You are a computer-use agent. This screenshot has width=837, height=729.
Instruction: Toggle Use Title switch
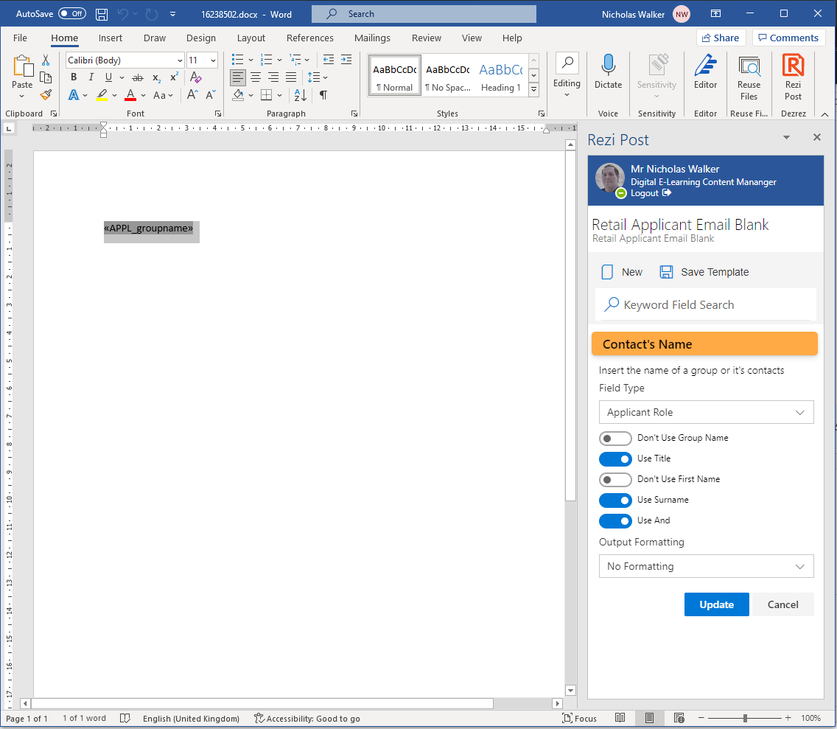(615, 458)
